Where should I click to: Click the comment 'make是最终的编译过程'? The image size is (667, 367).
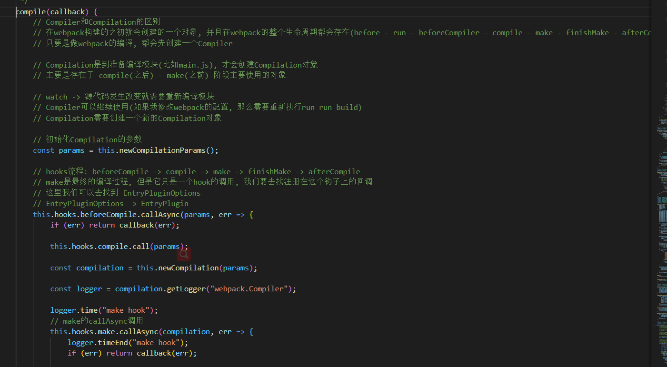(203, 182)
